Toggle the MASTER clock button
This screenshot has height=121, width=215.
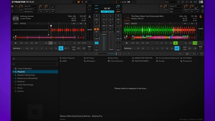(x=111, y=12)
